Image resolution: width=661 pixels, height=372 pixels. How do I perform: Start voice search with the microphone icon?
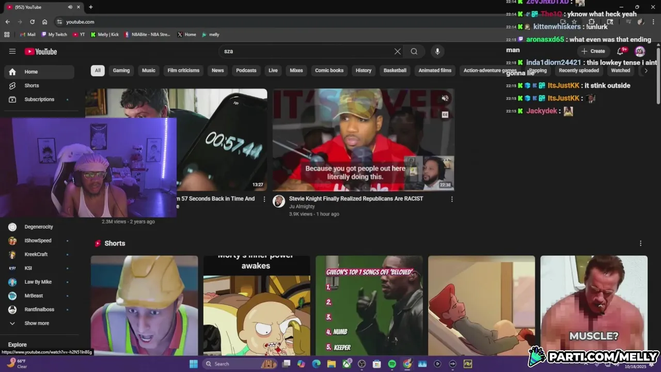(x=437, y=51)
